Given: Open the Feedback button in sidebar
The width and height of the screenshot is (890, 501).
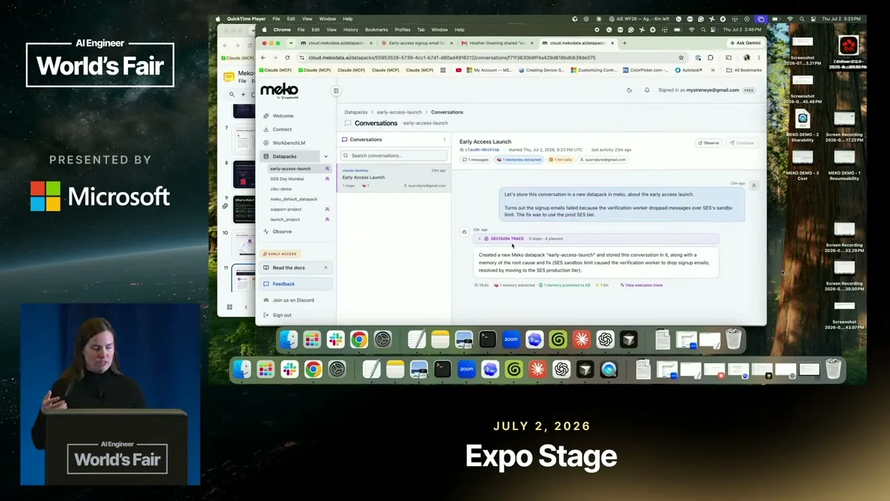Looking at the screenshot, I should pos(297,284).
